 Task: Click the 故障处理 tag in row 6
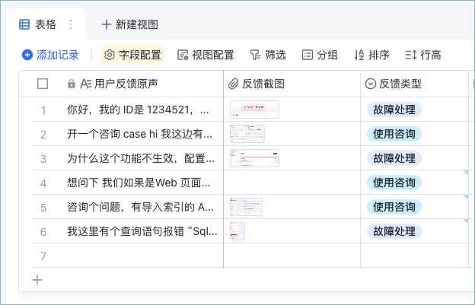(x=394, y=231)
